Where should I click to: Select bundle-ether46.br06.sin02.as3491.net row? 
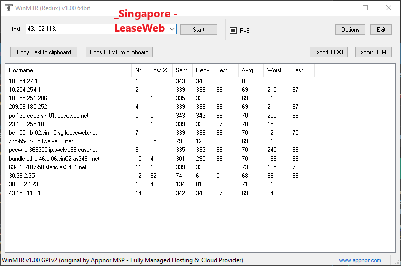(160, 159)
